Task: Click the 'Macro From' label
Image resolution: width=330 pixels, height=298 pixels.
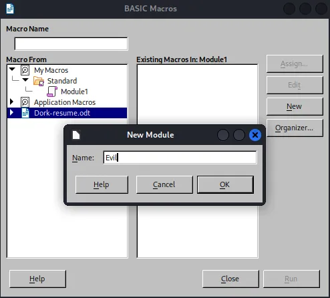Action: 26,59
